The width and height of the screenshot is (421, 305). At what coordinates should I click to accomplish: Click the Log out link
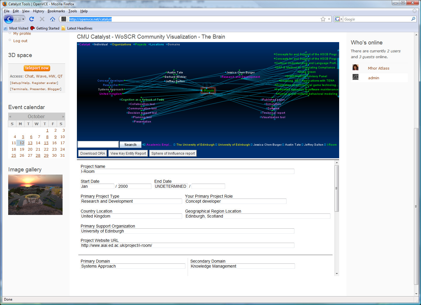tap(20, 41)
